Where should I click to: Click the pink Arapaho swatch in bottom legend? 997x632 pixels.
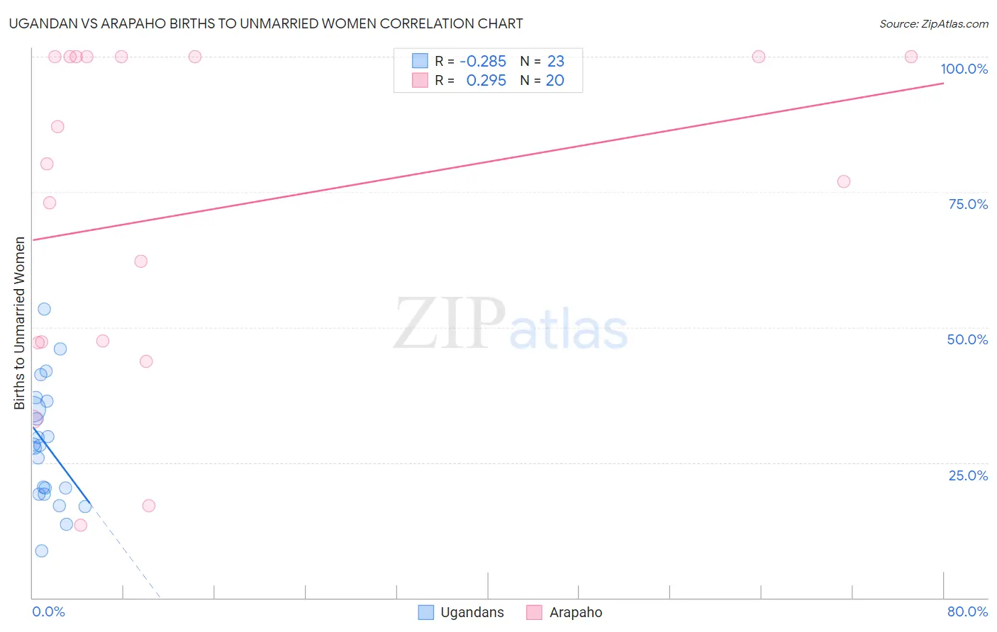pos(534,613)
